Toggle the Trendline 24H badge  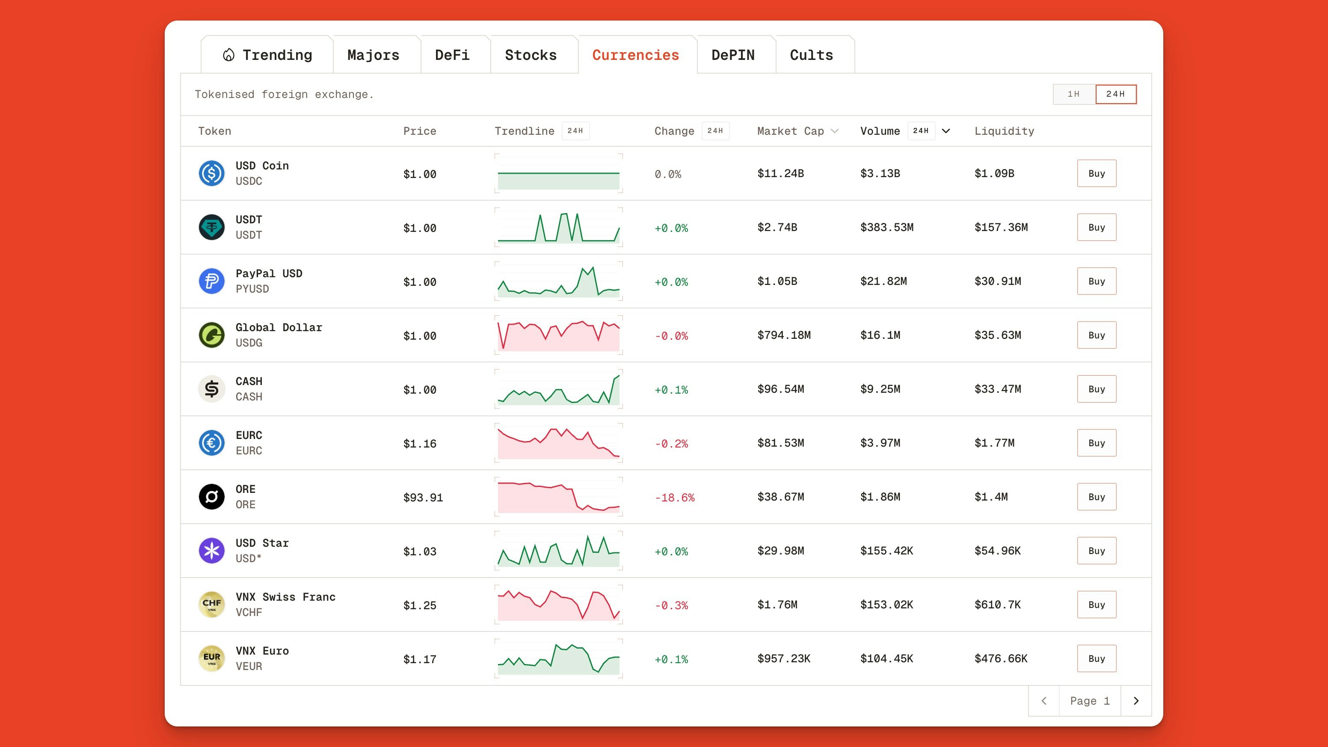click(x=576, y=131)
